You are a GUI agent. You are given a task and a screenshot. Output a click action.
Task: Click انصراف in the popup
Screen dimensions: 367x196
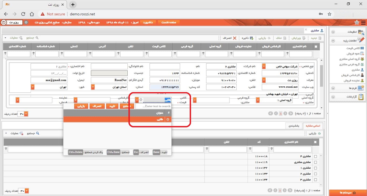coord(97,106)
